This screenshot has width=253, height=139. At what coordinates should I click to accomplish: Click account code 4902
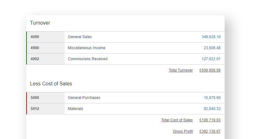35,59
